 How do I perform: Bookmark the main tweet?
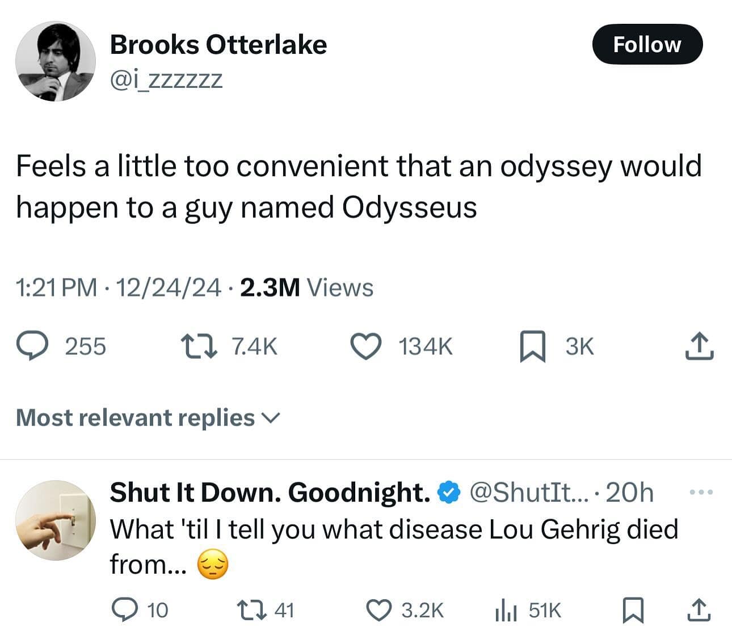pos(533,347)
